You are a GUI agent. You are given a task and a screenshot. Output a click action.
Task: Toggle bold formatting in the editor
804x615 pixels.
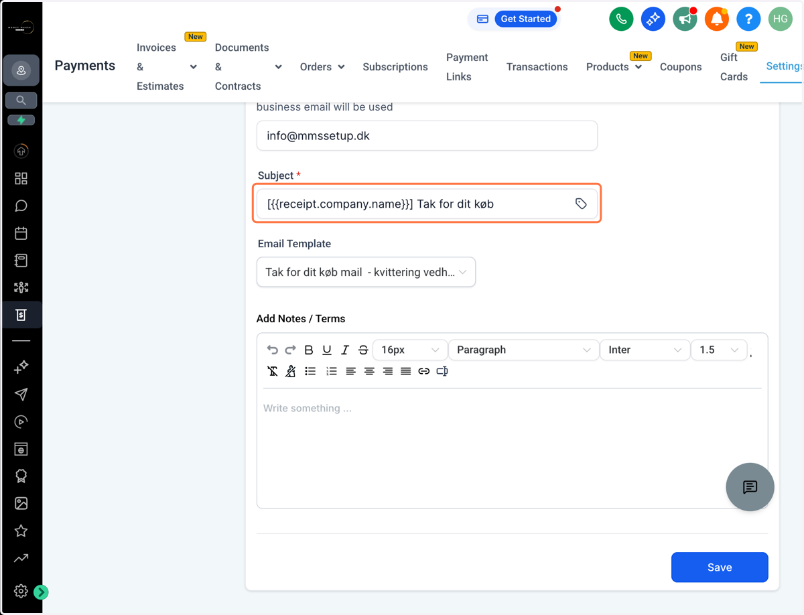point(309,350)
